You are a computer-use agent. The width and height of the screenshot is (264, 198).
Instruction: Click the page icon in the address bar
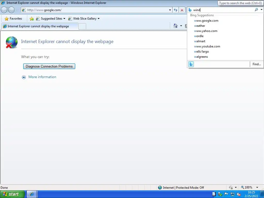[x=24, y=10]
